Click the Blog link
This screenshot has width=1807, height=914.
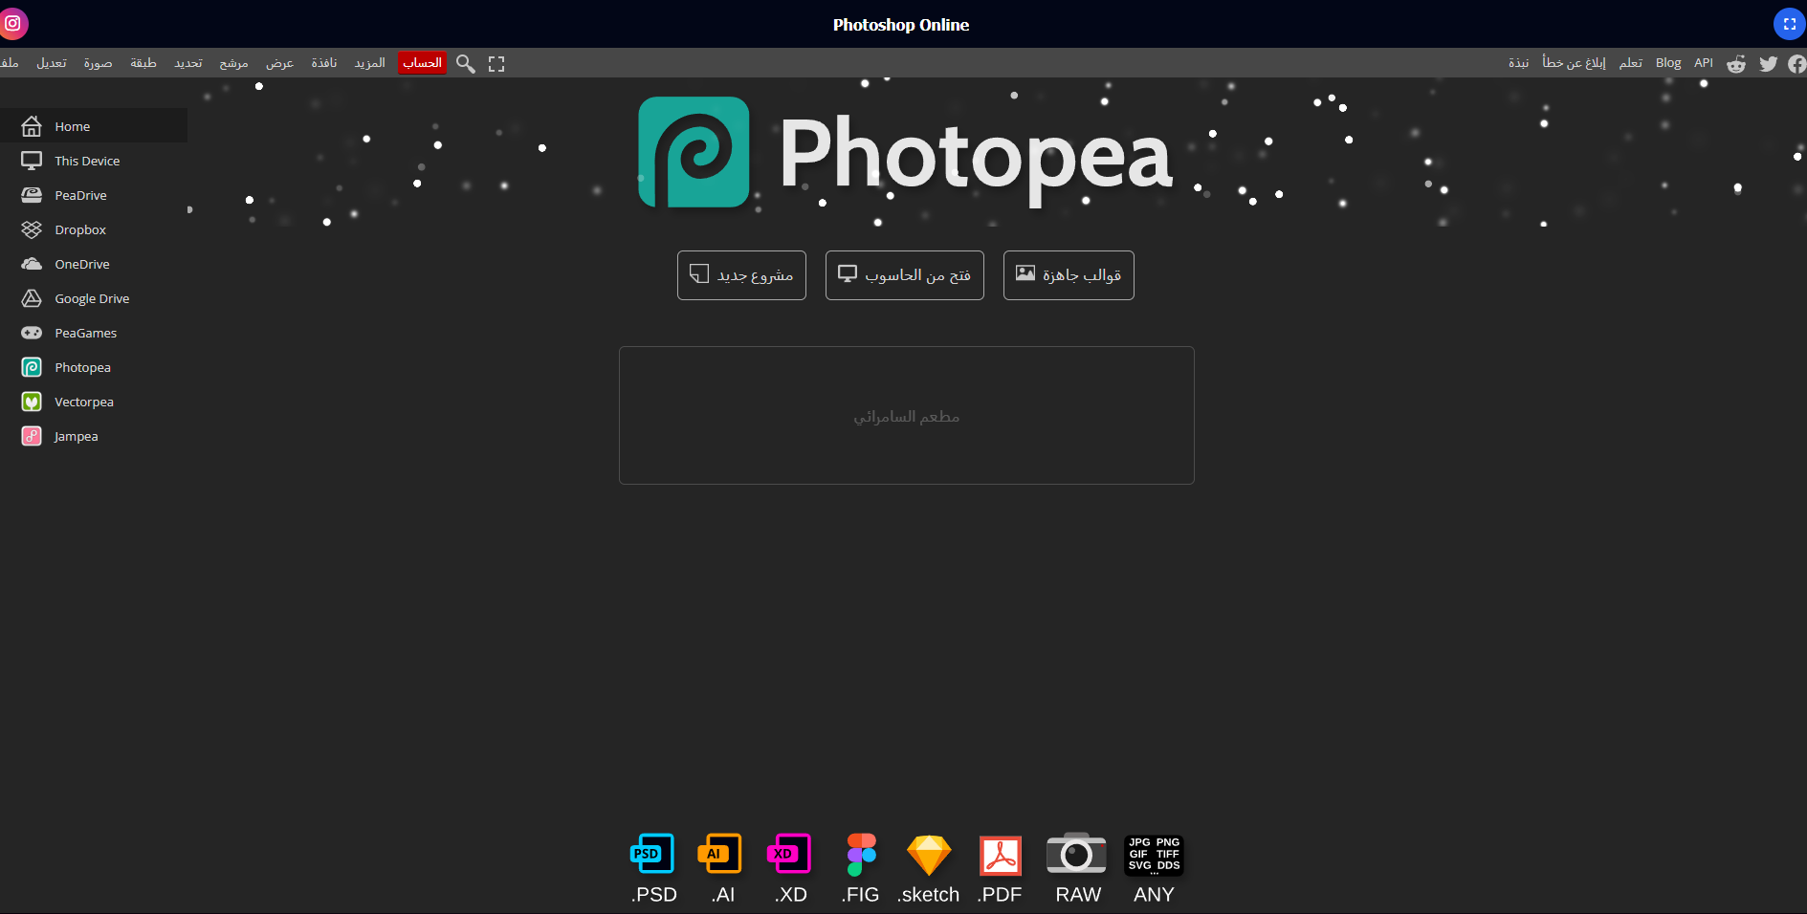coord(1667,63)
